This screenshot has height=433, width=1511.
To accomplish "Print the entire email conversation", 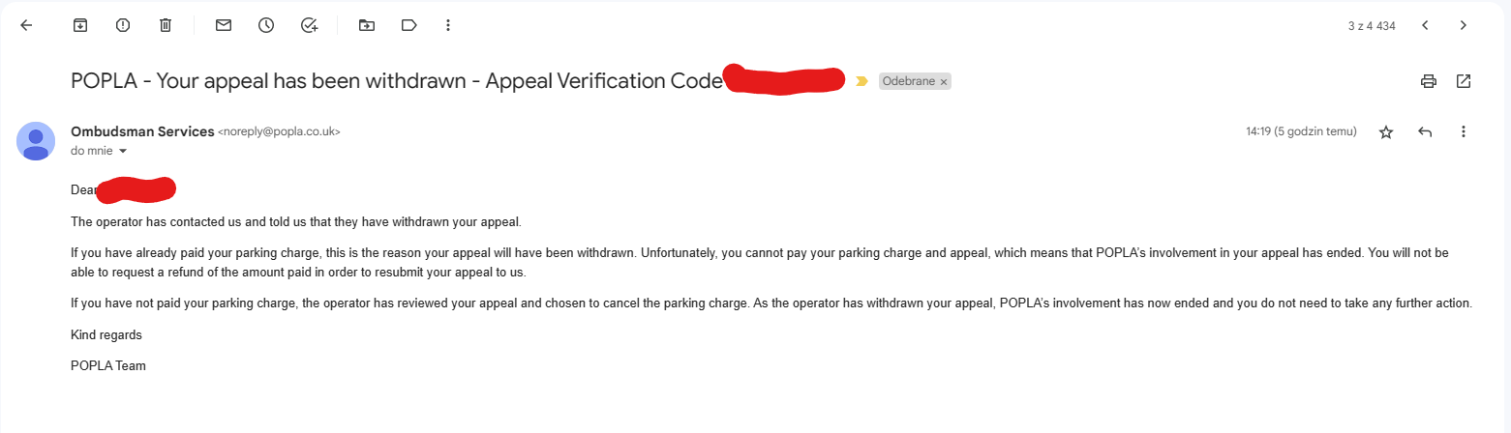I will (x=1429, y=81).
